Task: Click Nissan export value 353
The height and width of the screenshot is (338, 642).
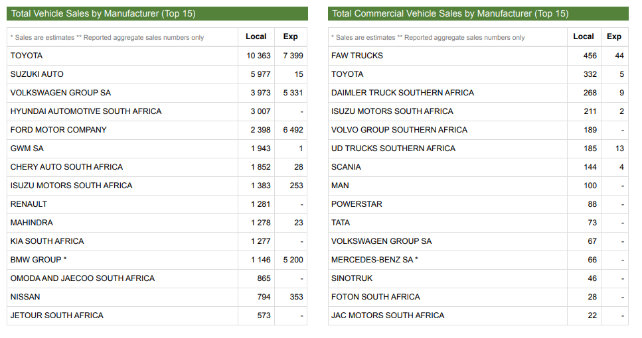Action: 296,297
